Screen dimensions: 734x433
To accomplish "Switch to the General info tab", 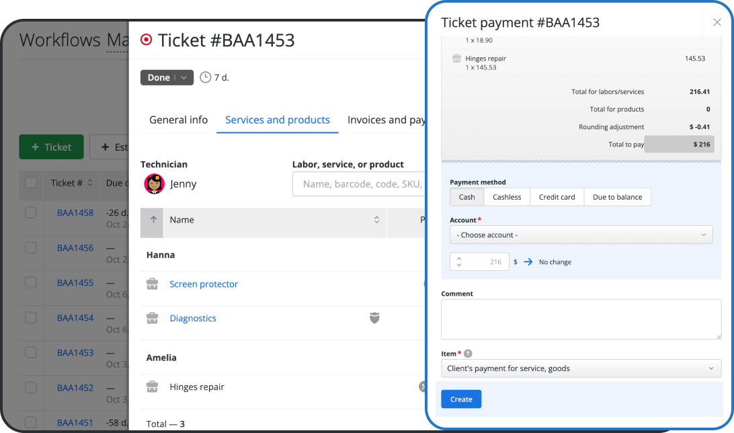I will [178, 120].
